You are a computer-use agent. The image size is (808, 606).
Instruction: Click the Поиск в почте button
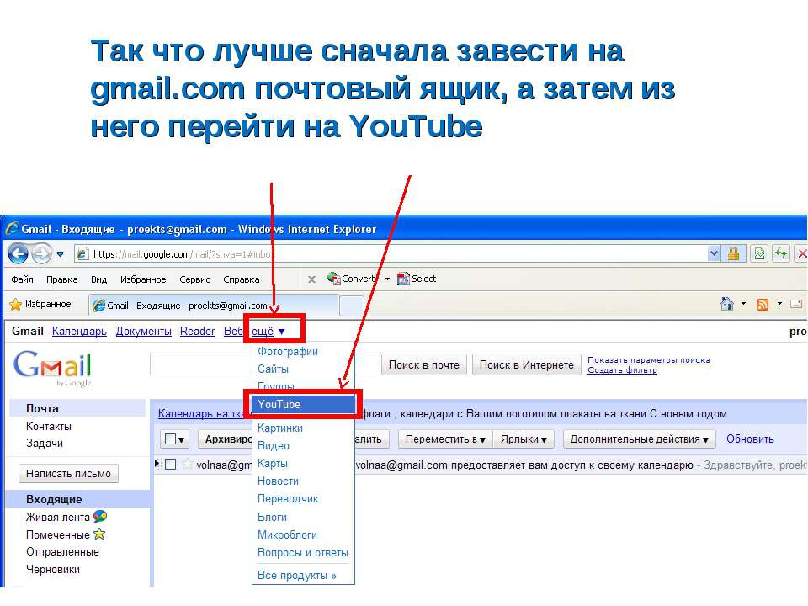424,364
